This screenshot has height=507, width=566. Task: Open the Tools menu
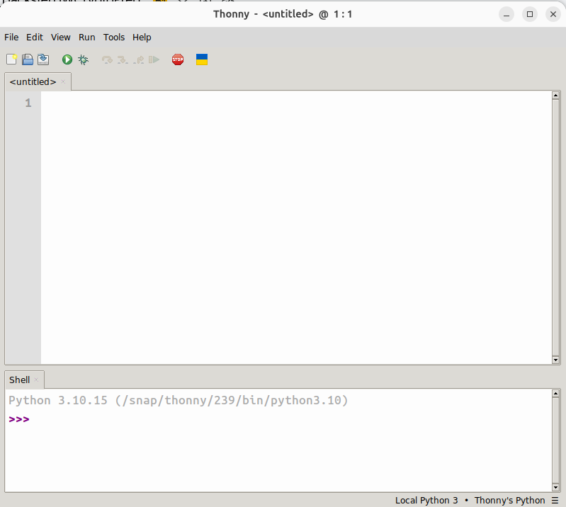pyautogui.click(x=113, y=38)
